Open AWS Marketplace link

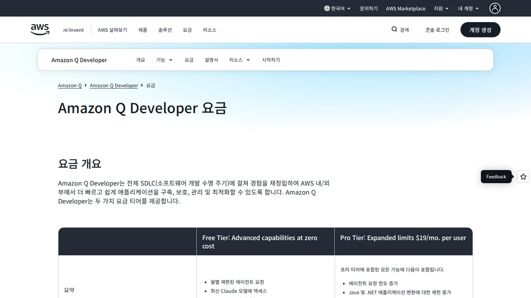tap(405, 8)
